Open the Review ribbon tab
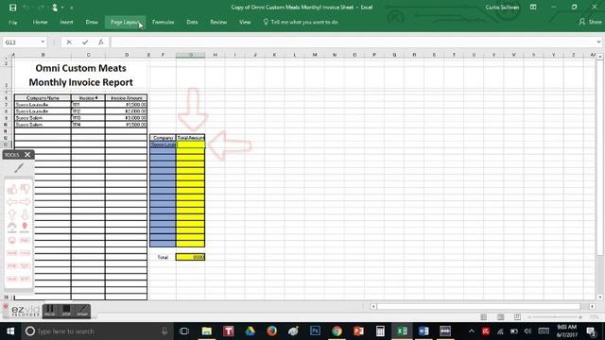This screenshot has height=340, width=605. click(x=218, y=23)
